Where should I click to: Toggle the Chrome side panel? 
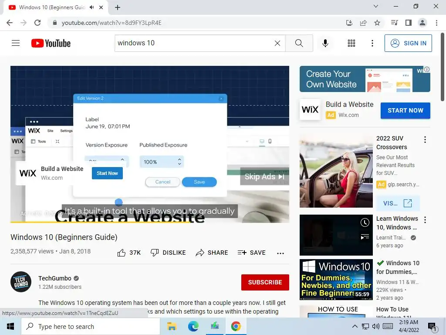tap(409, 23)
